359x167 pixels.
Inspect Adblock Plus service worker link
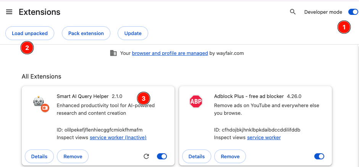point(264,137)
